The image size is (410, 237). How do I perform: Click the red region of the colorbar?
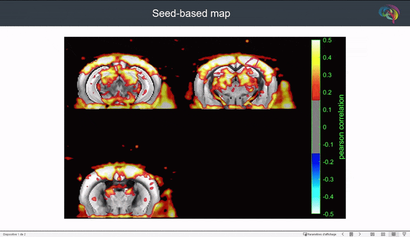click(x=316, y=93)
